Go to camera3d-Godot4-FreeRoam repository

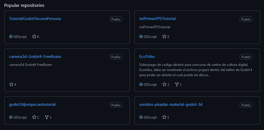point(35,56)
